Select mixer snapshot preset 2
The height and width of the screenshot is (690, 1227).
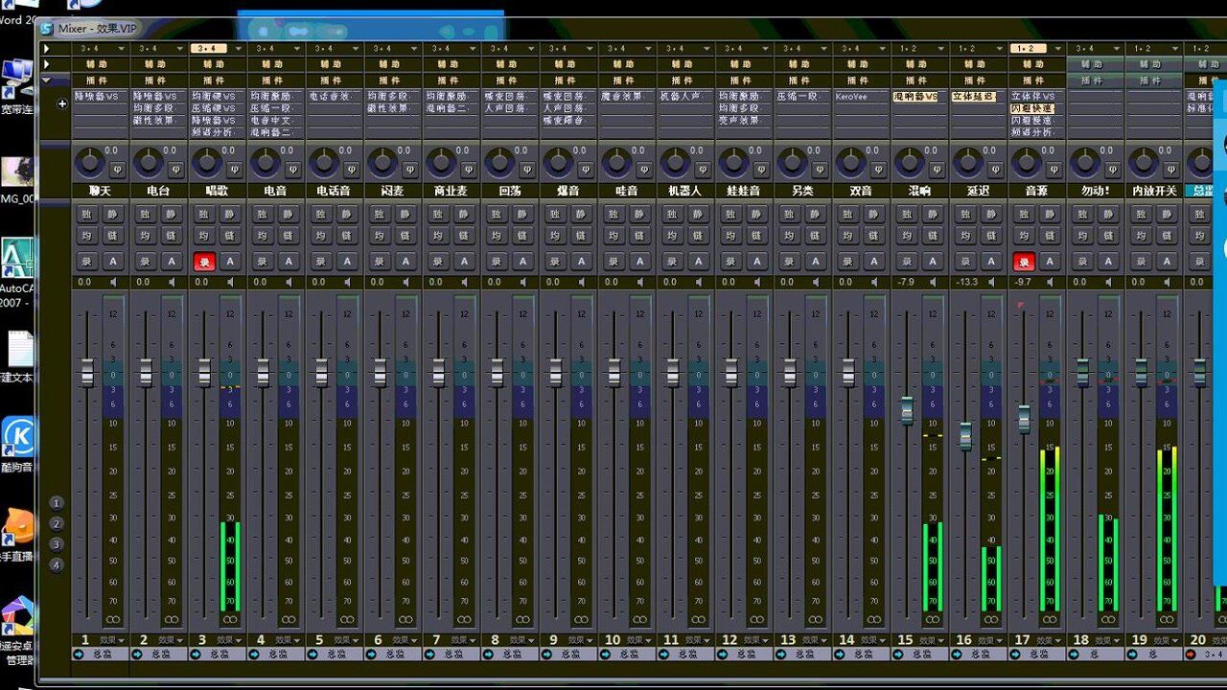[x=57, y=524]
